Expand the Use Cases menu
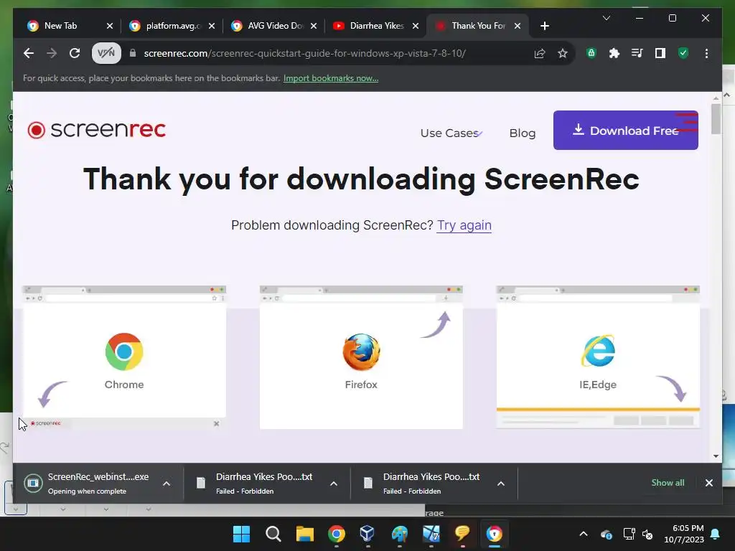 coord(451,133)
